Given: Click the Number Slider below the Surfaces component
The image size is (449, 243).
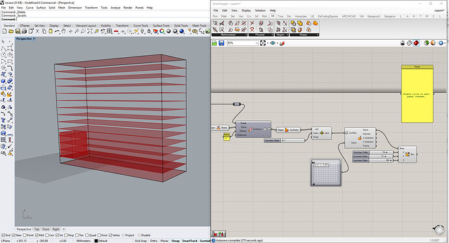Looking at the screenshot, I should pos(284,140).
